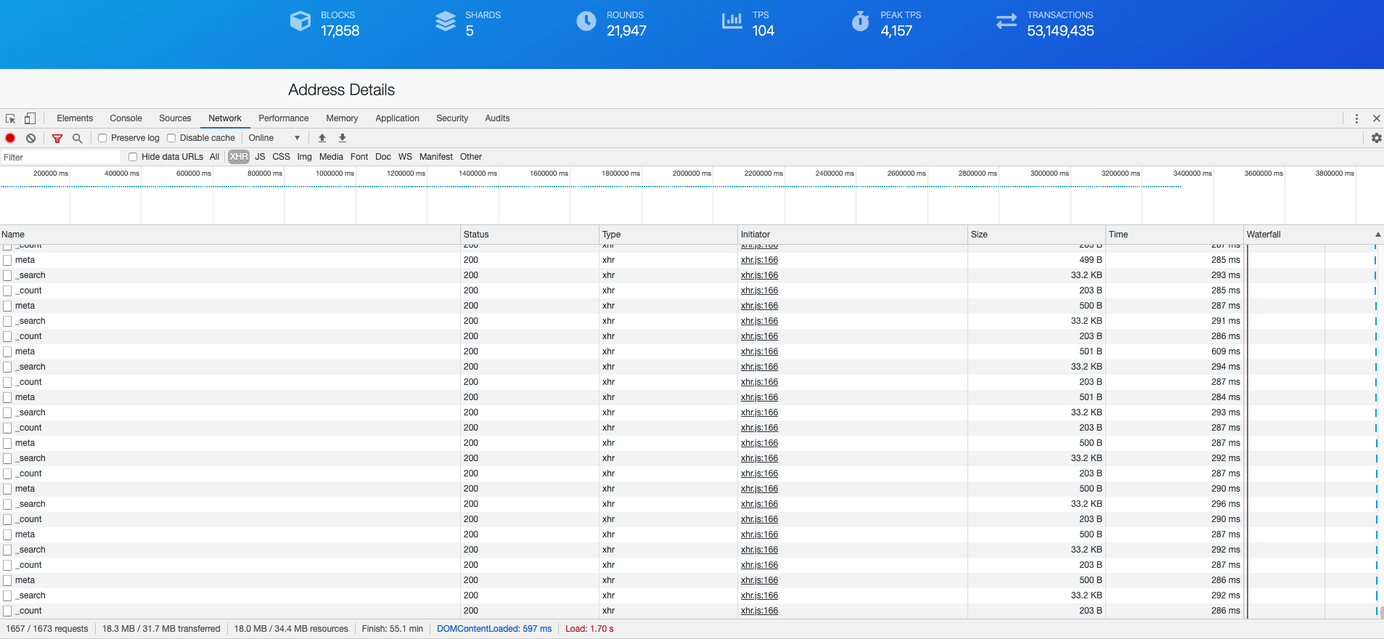
Task: Open the Sources tab
Action: click(x=175, y=118)
